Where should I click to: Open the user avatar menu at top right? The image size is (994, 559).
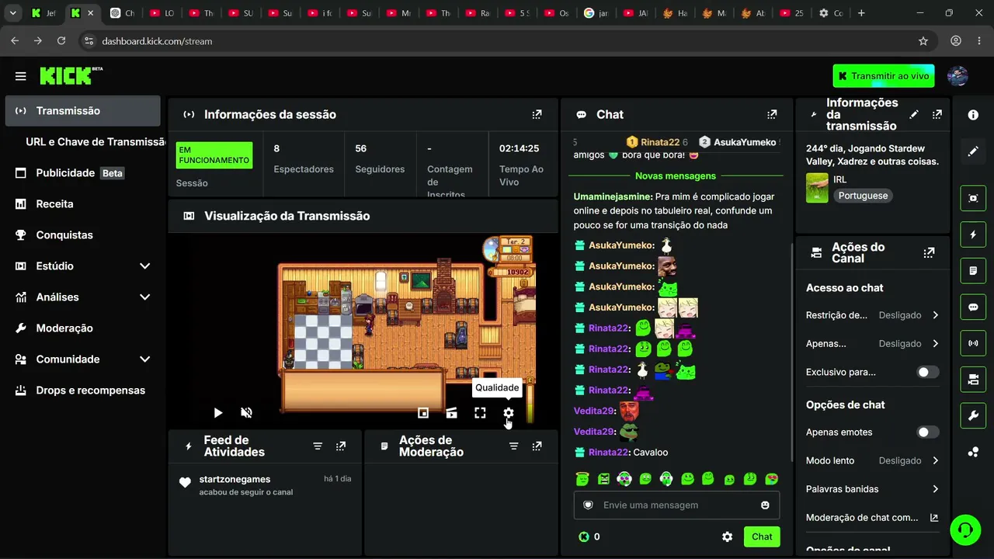point(958,76)
